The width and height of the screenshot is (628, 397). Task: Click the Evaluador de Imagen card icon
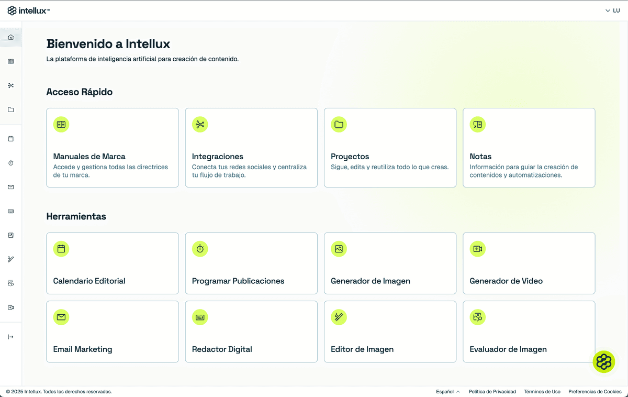tap(477, 317)
